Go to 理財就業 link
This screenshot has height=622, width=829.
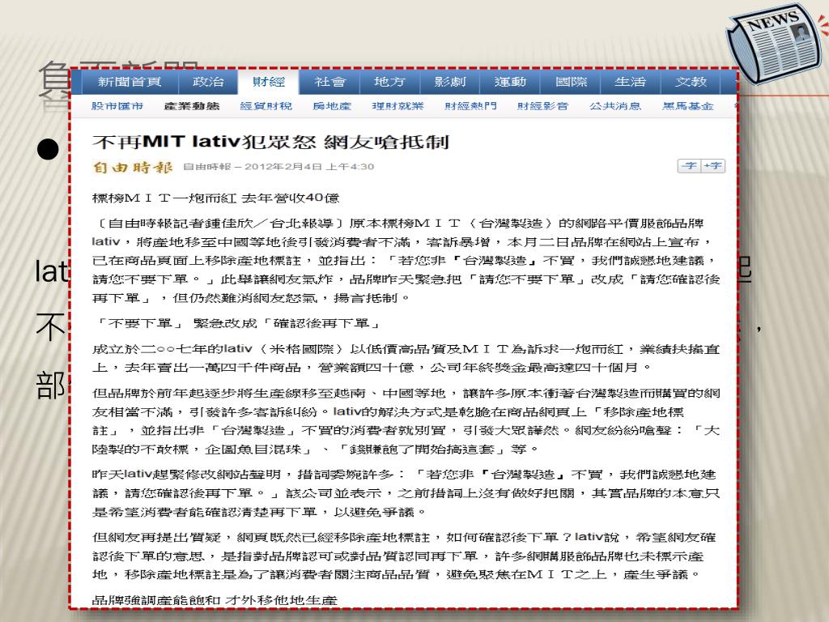tap(397, 106)
